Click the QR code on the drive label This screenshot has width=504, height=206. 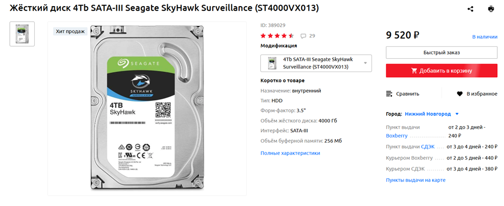click(x=163, y=110)
